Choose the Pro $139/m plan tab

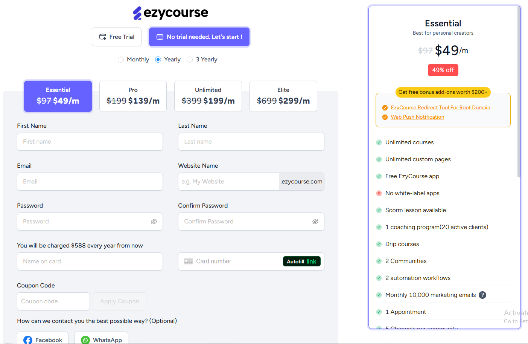coord(133,96)
